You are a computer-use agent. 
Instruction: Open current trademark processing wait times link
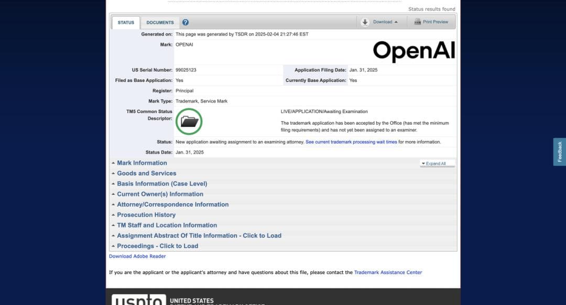click(x=351, y=142)
